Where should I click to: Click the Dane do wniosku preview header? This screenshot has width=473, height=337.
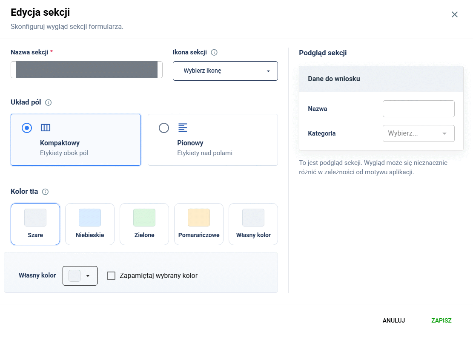[381, 79]
